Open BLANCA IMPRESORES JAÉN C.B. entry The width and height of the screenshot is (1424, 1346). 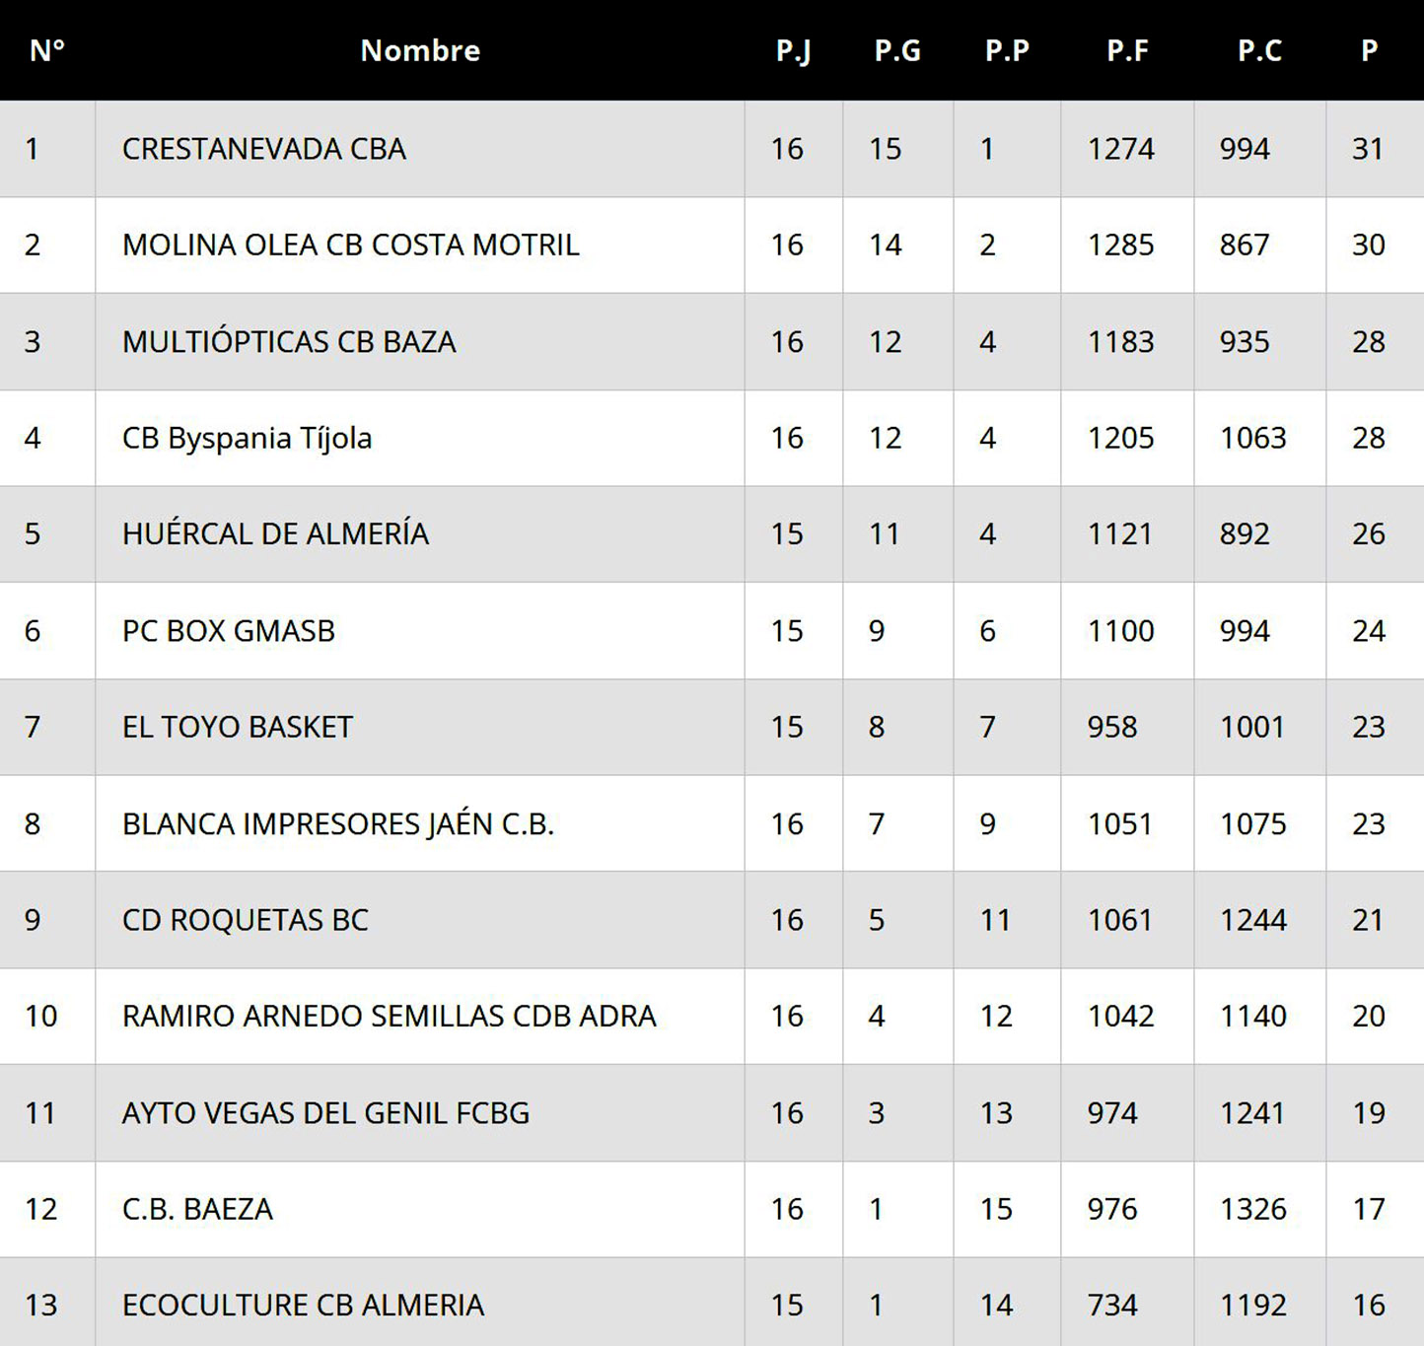coord(338,823)
